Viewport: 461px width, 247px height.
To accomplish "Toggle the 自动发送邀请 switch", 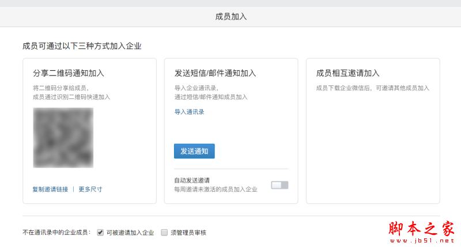I will pyautogui.click(x=279, y=185).
